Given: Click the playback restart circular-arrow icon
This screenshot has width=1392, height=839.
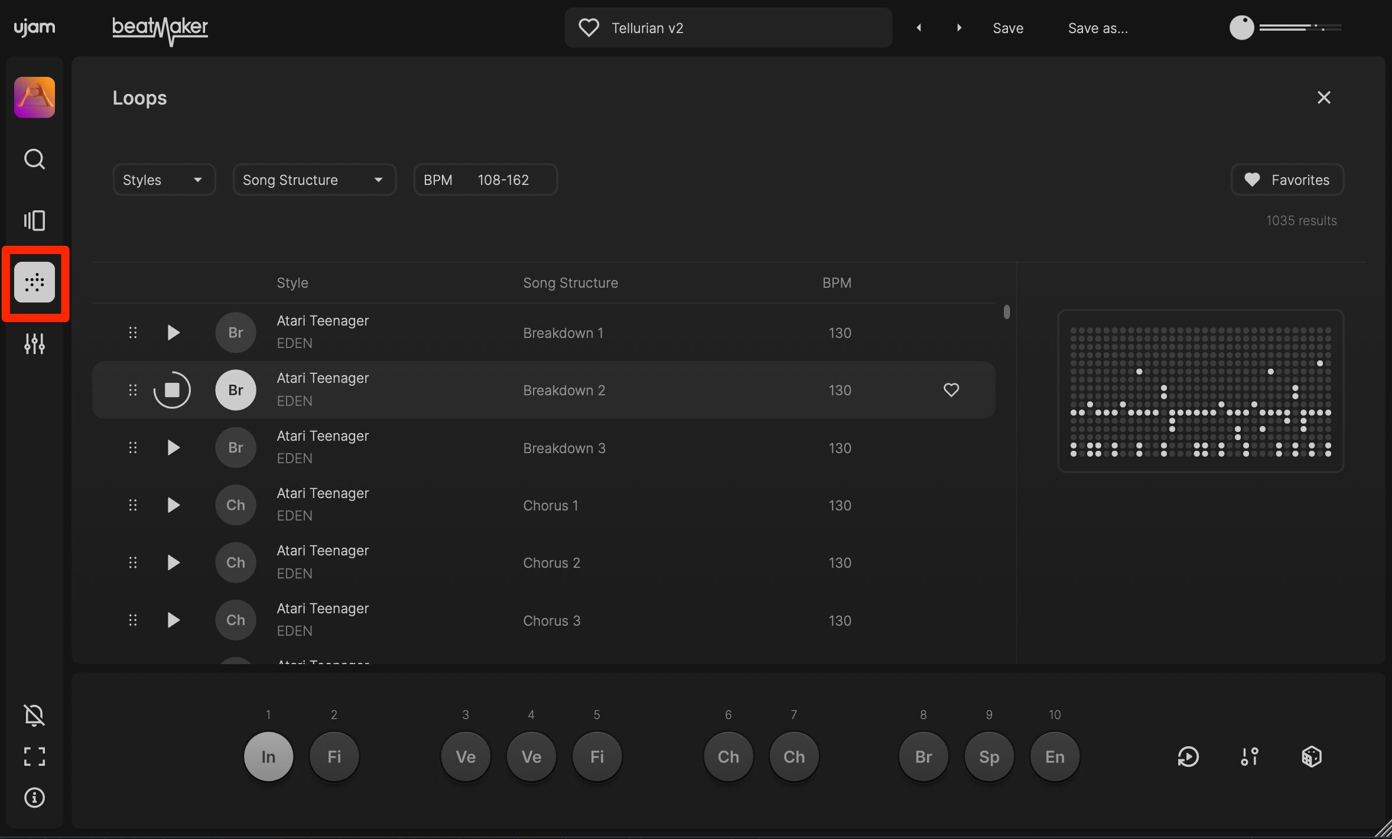Looking at the screenshot, I should (x=1188, y=757).
